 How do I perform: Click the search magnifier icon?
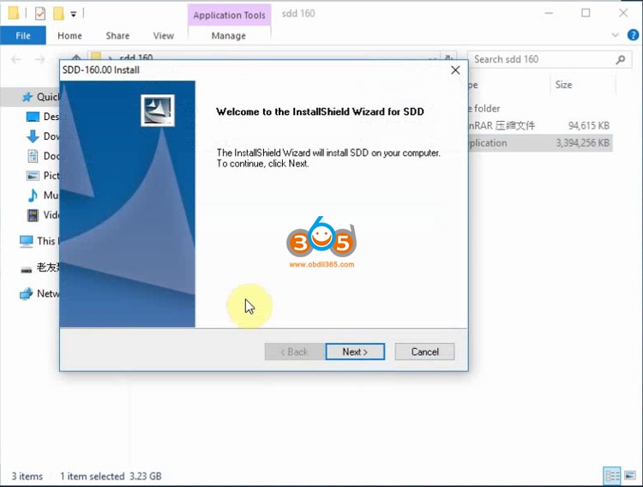click(x=621, y=60)
